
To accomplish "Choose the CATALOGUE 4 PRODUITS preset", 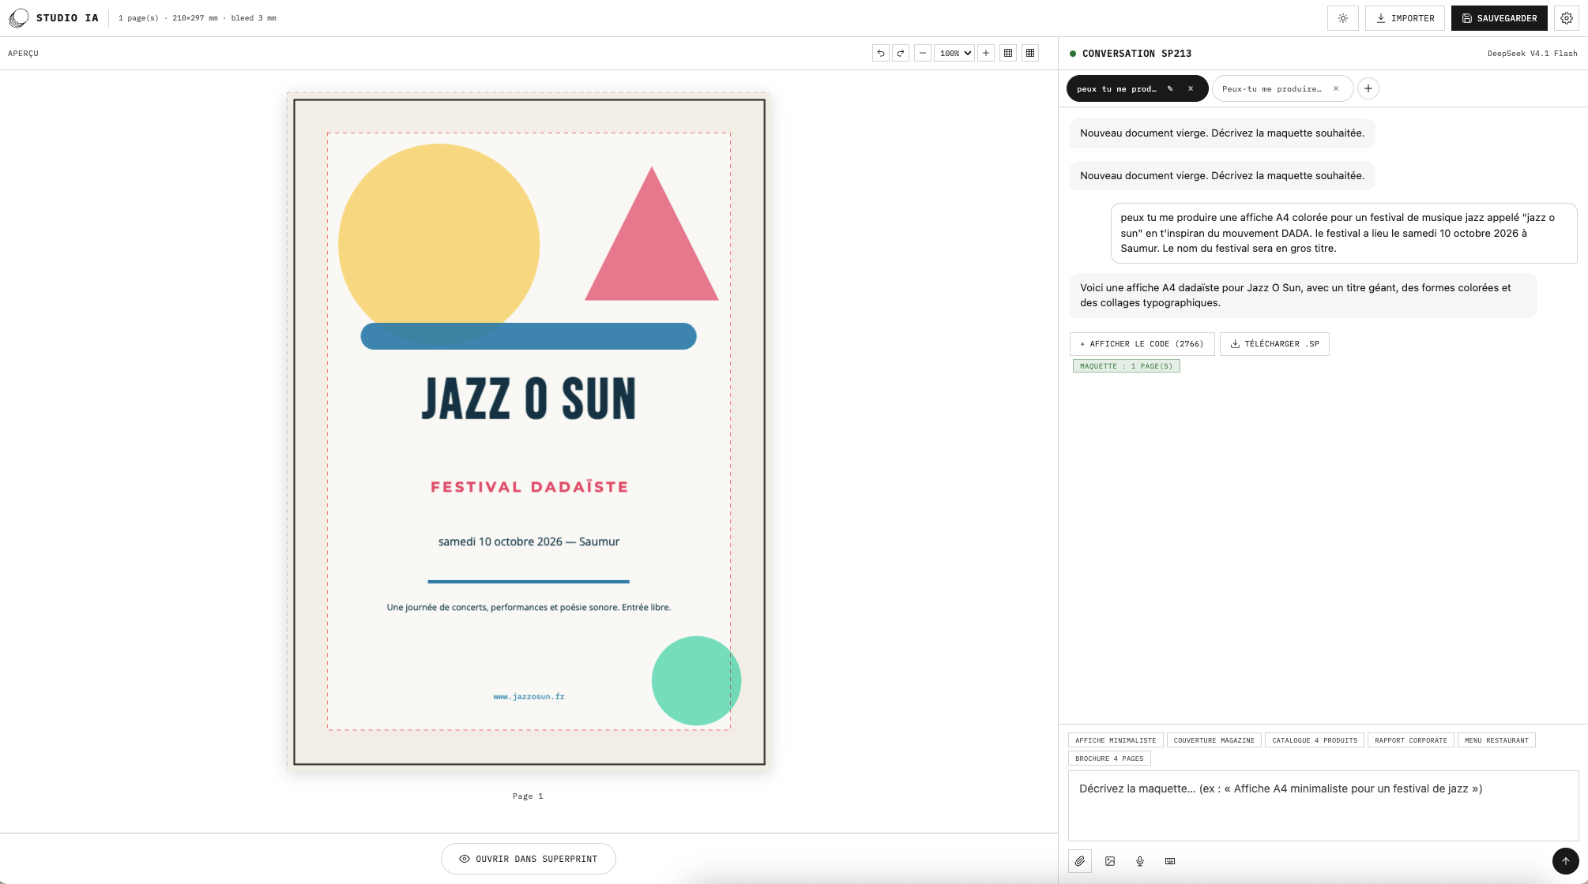I will [x=1315, y=740].
